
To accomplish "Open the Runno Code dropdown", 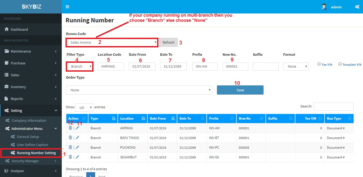I will click(112, 43).
